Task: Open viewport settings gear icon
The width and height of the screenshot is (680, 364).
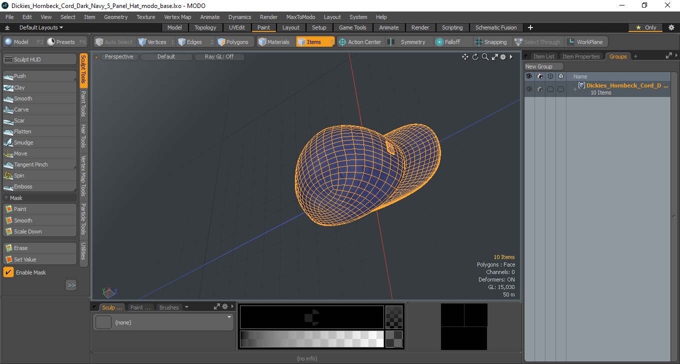Action: pyautogui.click(x=503, y=57)
